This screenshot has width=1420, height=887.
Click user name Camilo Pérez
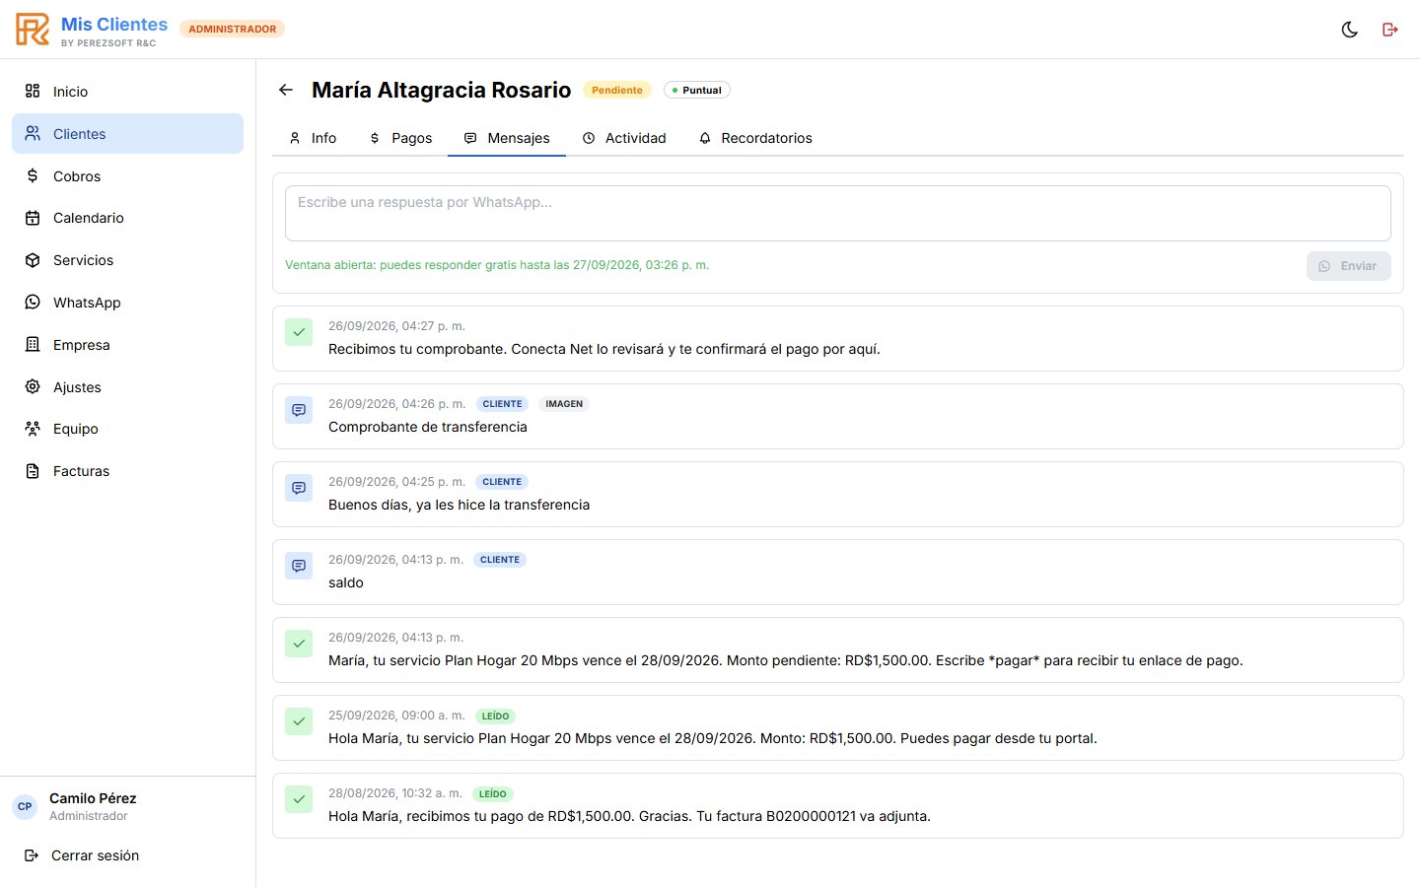[x=93, y=798]
